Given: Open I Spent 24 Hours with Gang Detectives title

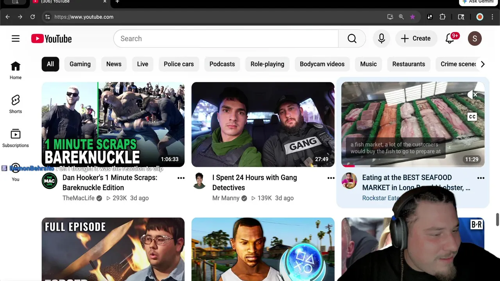Looking at the screenshot, I should [255, 183].
